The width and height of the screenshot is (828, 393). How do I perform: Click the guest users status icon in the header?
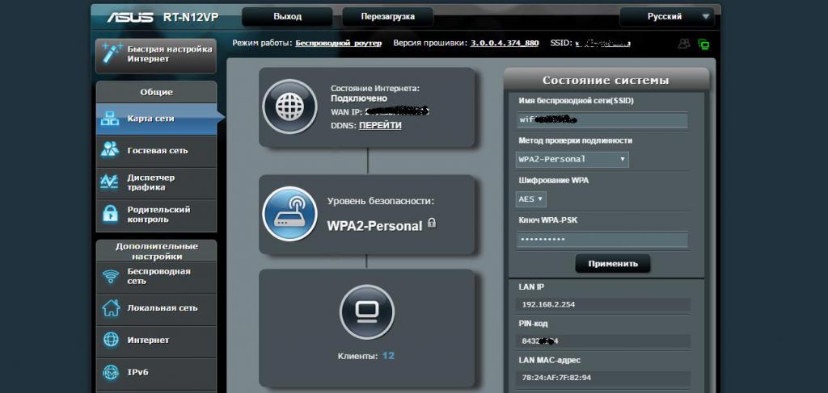click(x=684, y=44)
